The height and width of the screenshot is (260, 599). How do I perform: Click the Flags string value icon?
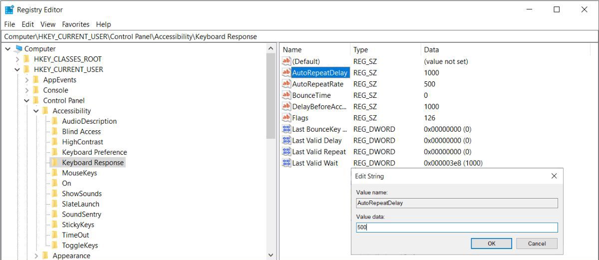[x=286, y=118]
